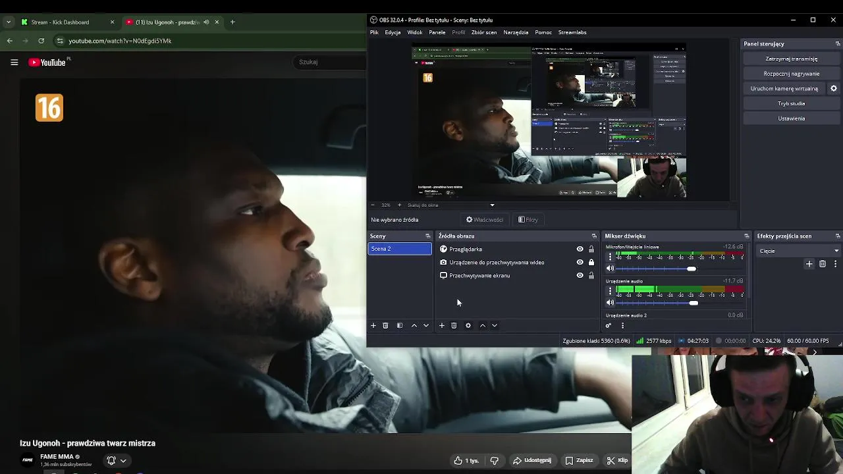Open the Edycja menu

393,32
